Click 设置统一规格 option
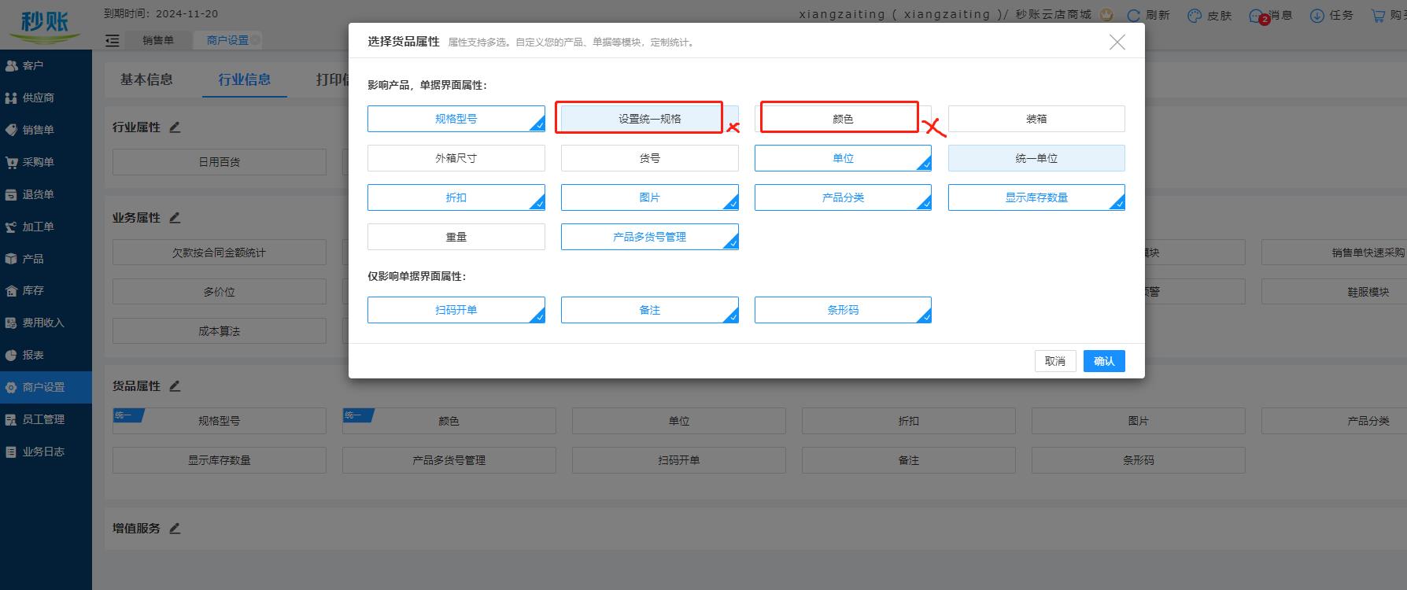The width and height of the screenshot is (1407, 590). tap(650, 119)
